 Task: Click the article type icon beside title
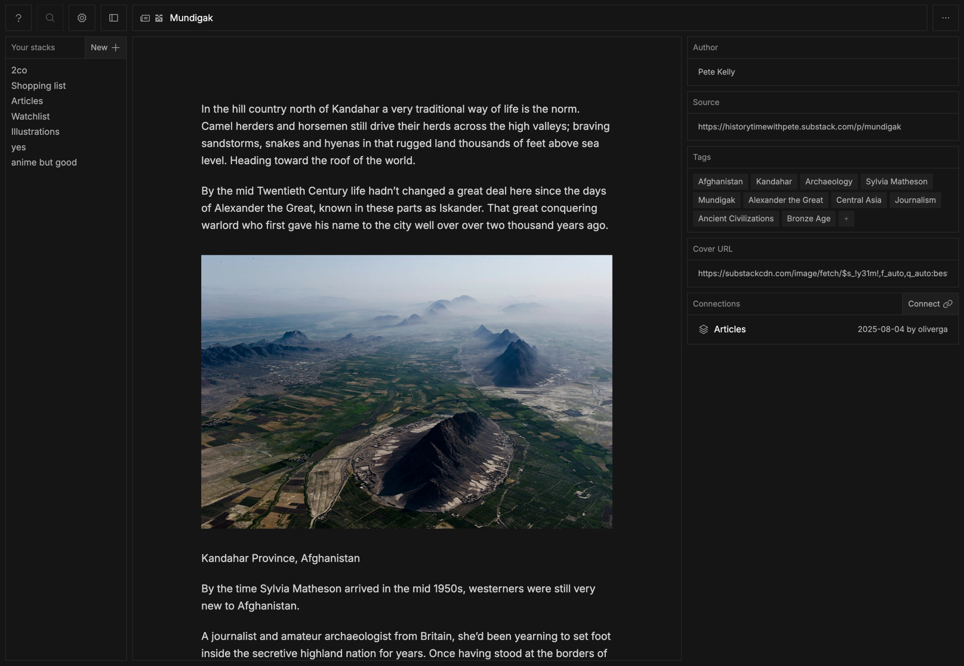pyautogui.click(x=145, y=18)
